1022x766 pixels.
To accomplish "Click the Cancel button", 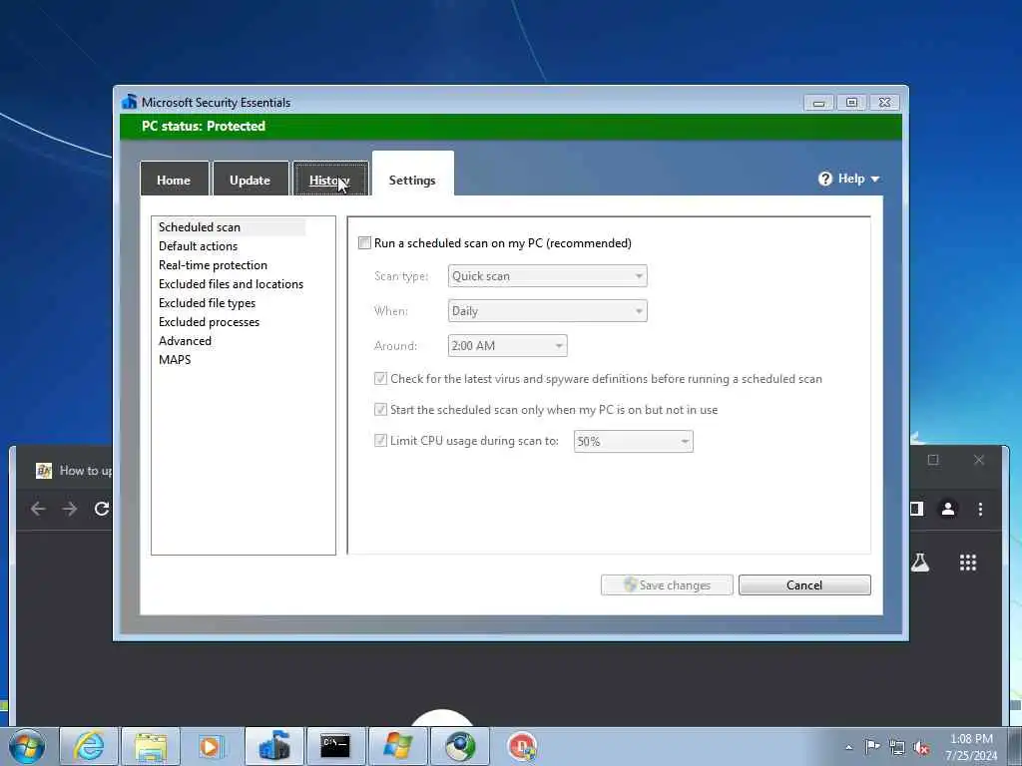I will click(804, 584).
